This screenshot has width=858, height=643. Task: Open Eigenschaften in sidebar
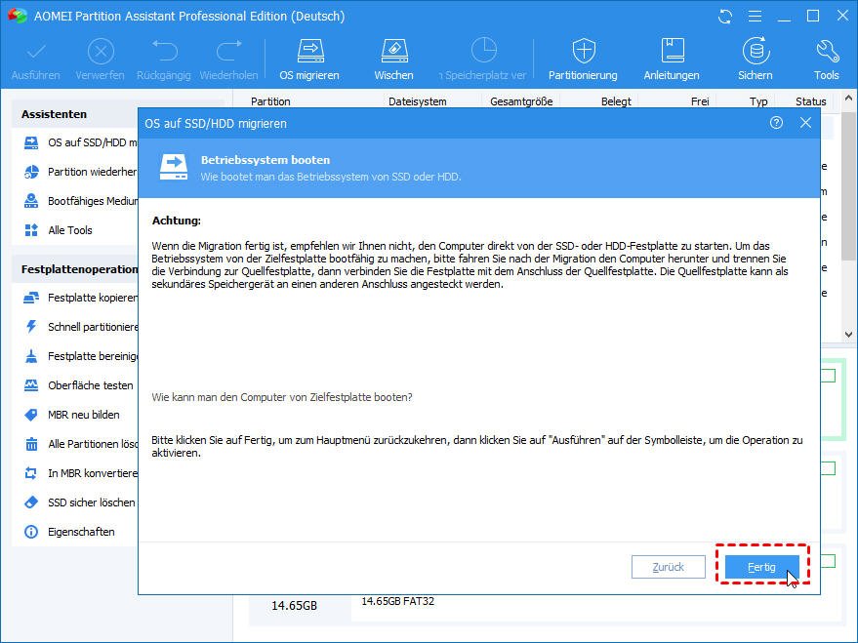point(70,532)
